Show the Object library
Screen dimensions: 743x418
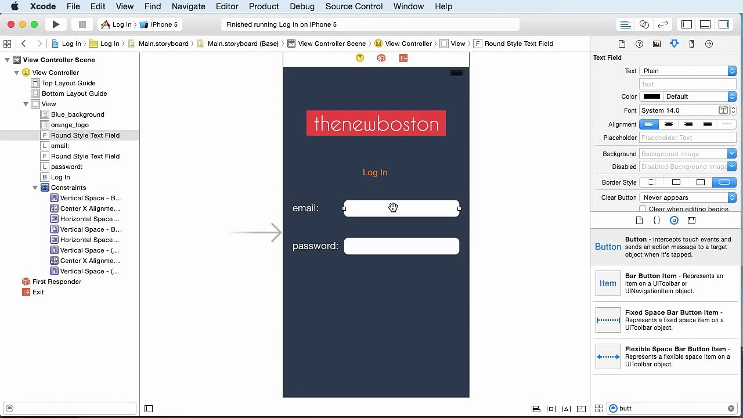[x=674, y=221]
